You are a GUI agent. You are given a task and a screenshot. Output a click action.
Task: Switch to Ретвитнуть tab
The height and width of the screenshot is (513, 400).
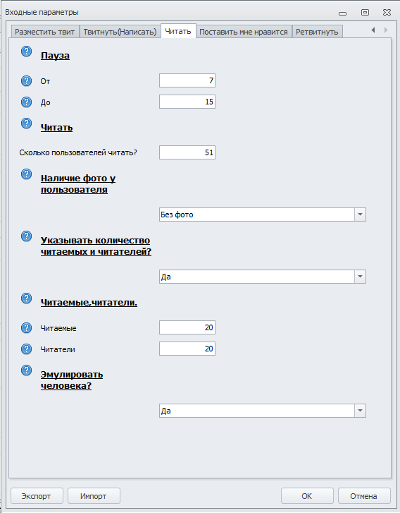click(317, 32)
